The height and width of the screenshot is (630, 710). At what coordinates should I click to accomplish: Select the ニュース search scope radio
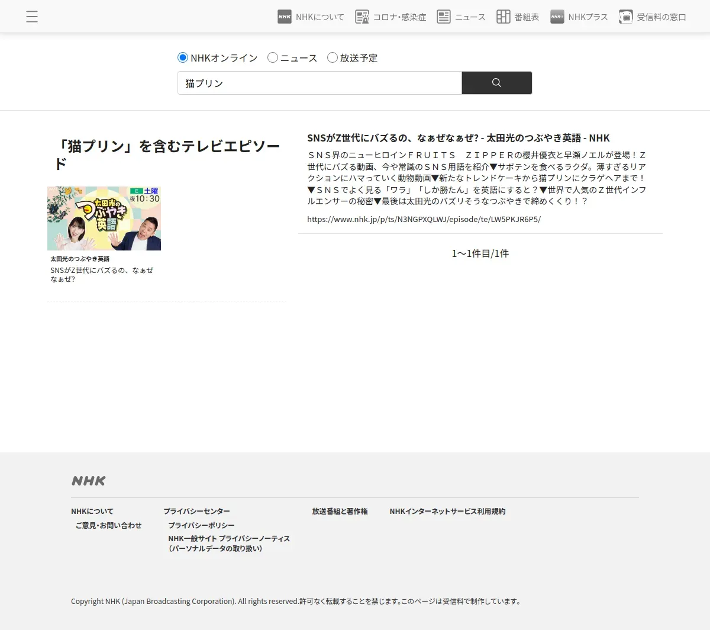273,57
